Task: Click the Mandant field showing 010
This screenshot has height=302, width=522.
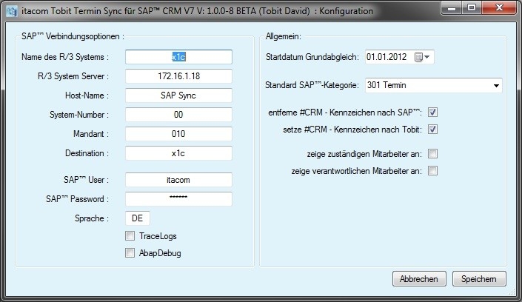Action: 178,134
